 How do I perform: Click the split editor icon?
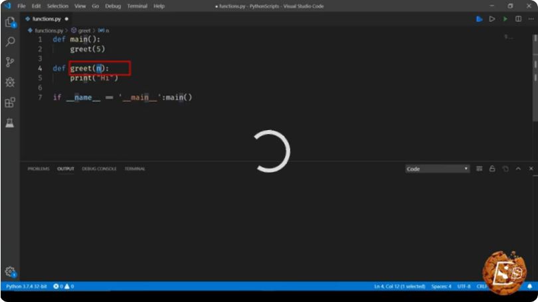[x=518, y=19]
